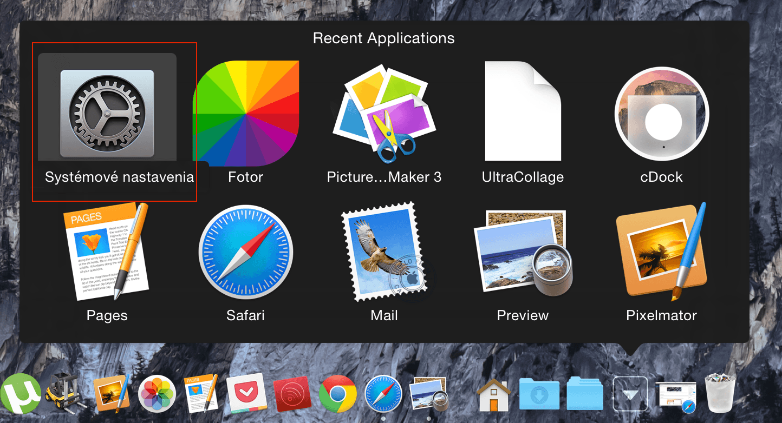Open Preview in the Recent Applications grid
782x423 pixels.
(523, 254)
